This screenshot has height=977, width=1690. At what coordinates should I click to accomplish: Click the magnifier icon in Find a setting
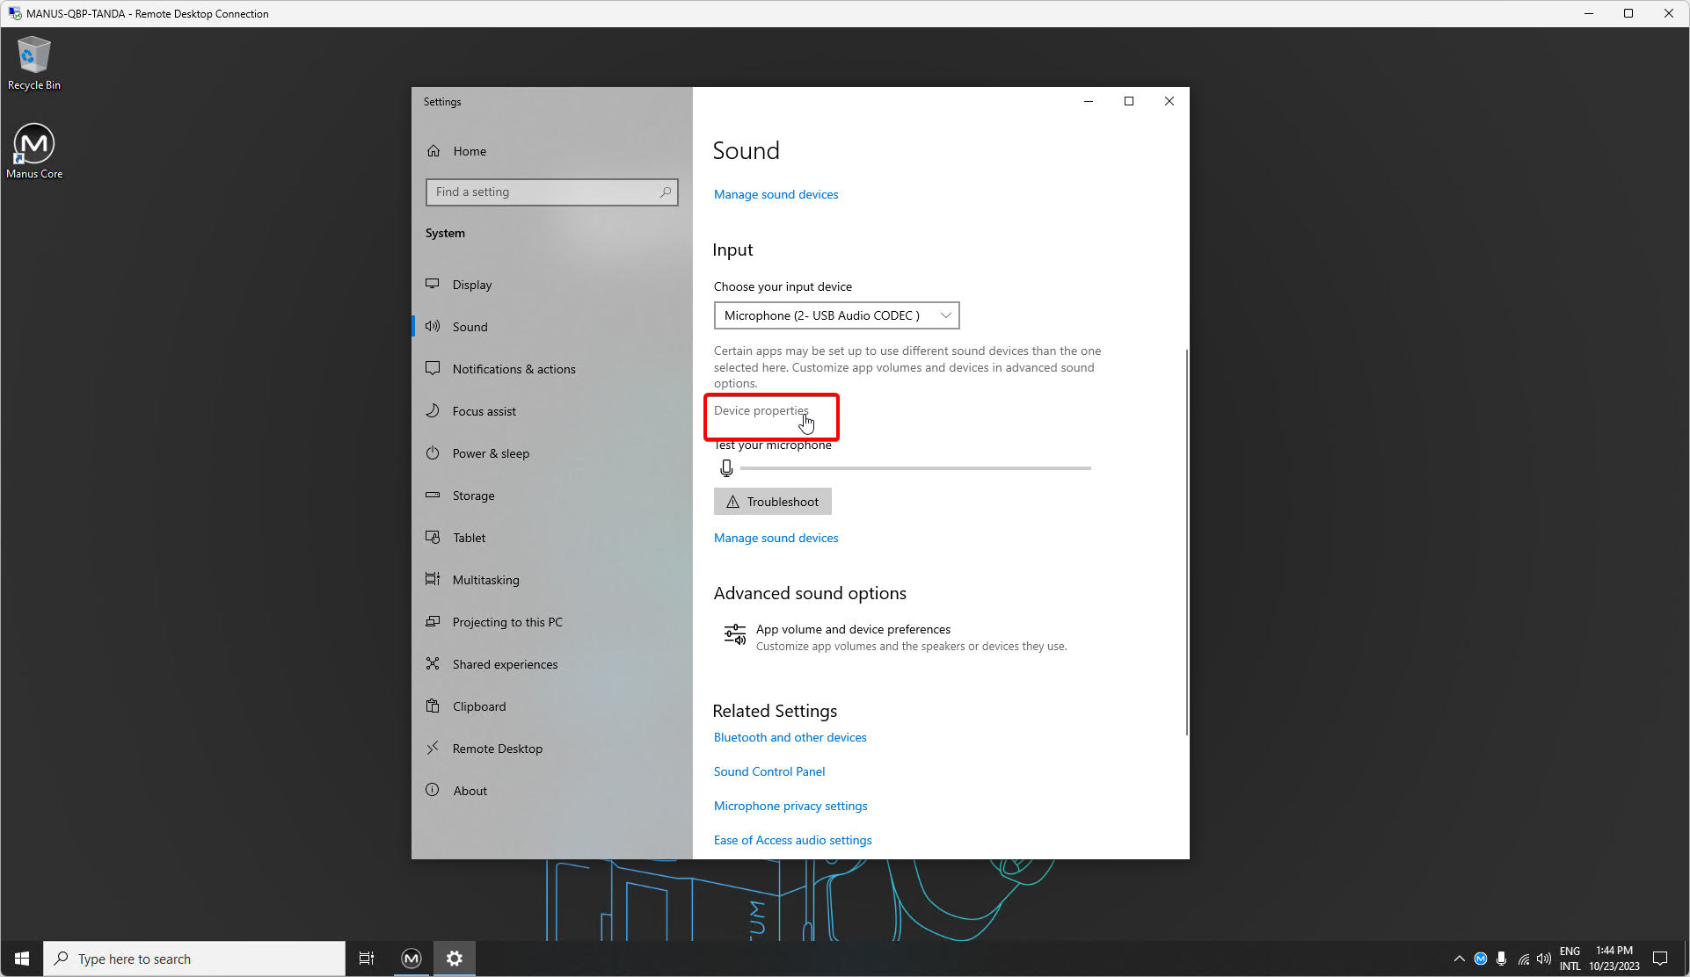[x=666, y=192]
